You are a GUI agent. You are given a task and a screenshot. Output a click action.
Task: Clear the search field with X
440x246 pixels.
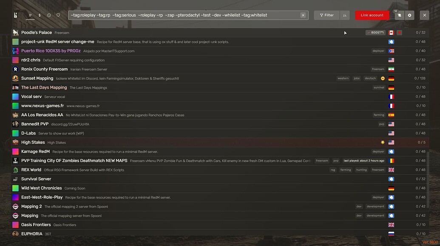tap(303, 15)
